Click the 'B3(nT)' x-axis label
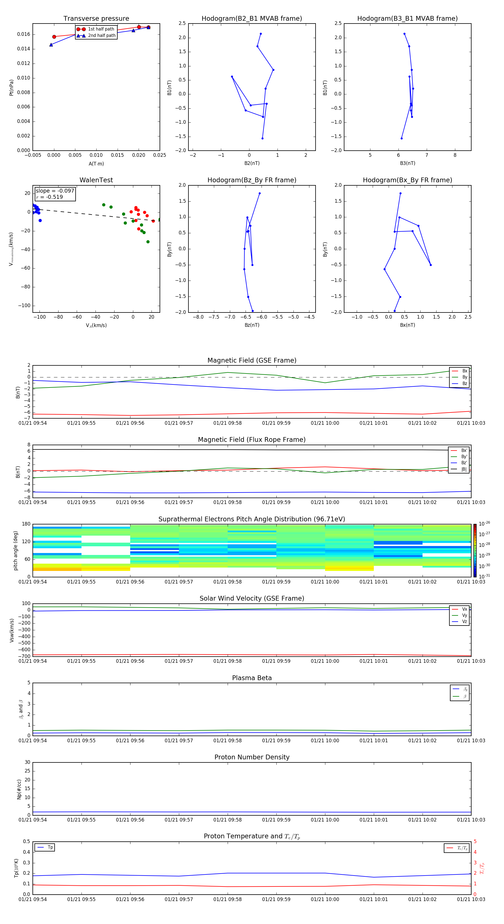Image resolution: width=504 pixels, height=924 pixels. pos(407,163)
